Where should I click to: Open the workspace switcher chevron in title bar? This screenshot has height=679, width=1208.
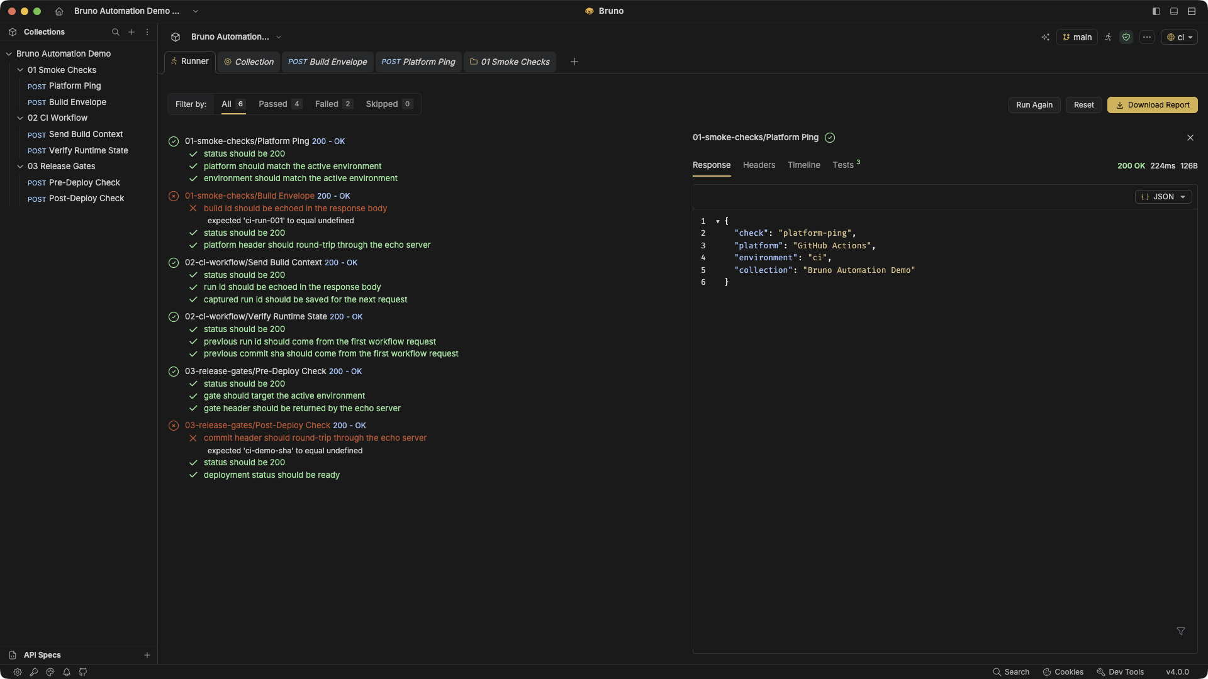tap(196, 11)
